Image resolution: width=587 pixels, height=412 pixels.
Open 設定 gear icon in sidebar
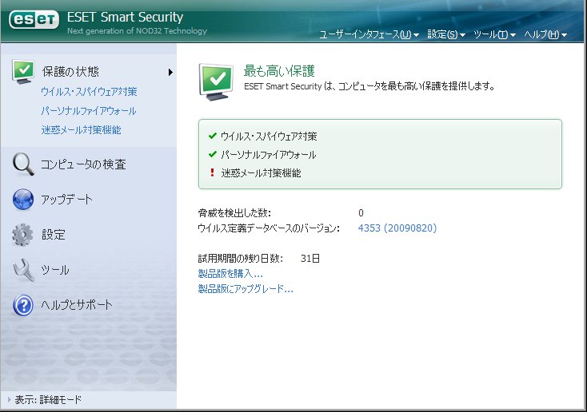tap(22, 235)
